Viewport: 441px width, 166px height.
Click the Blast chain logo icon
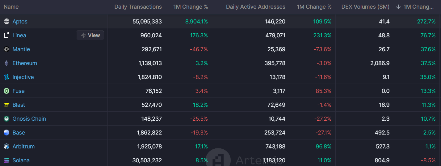pos(6,105)
